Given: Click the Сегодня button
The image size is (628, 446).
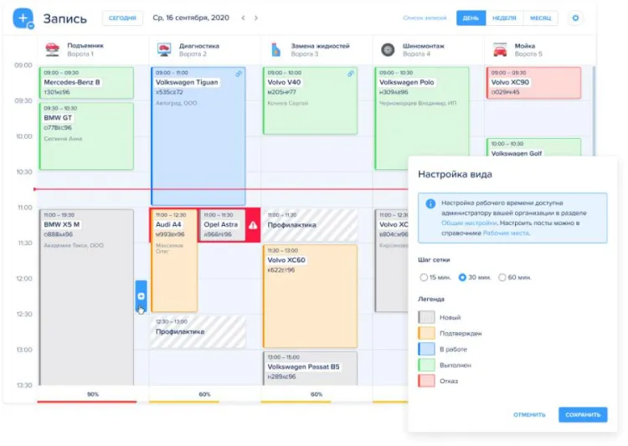Looking at the screenshot, I should click(122, 18).
